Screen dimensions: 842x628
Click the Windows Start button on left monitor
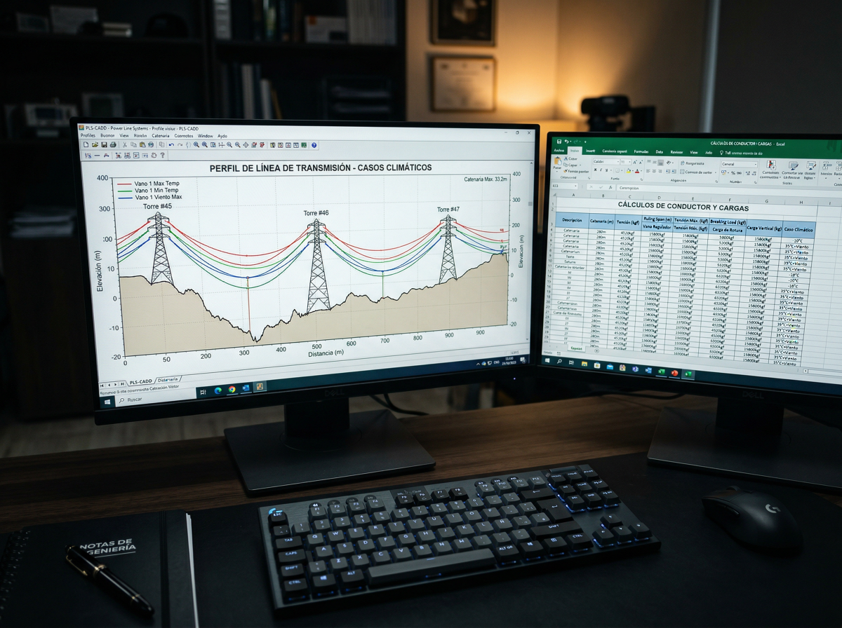108,402
